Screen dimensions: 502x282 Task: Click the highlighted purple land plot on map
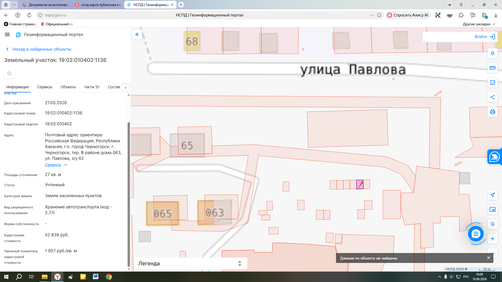(x=360, y=184)
